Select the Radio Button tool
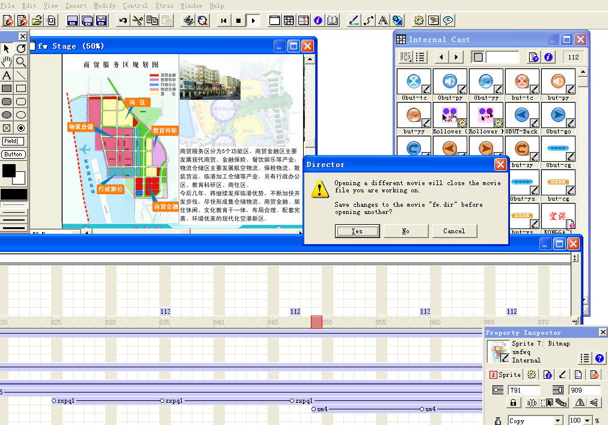The height and width of the screenshot is (425, 608). (x=21, y=128)
